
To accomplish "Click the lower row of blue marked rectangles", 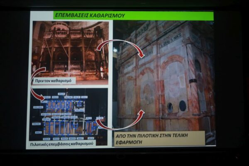I will tap(62, 127).
